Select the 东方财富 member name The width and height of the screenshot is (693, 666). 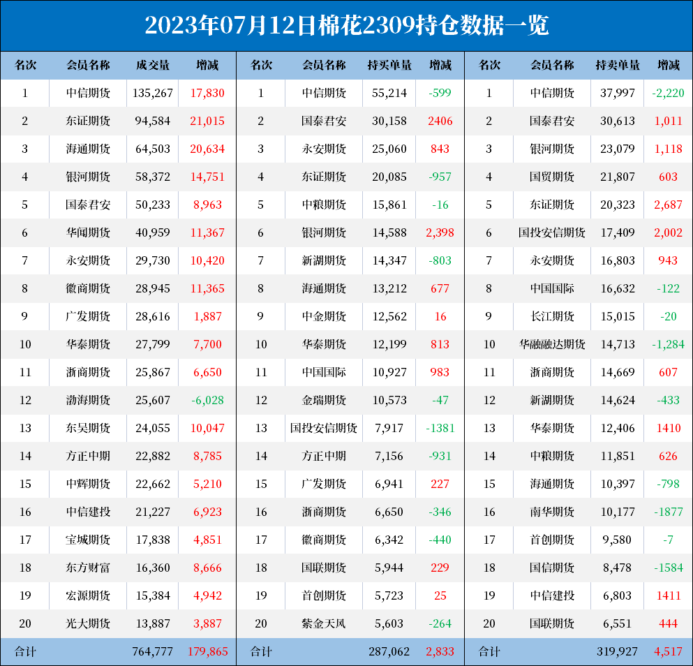pyautogui.click(x=88, y=568)
